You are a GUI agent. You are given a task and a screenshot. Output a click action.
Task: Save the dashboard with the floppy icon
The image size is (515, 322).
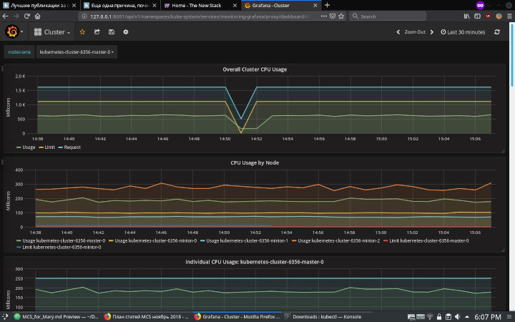click(x=111, y=31)
